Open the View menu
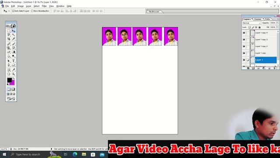 [52, 6]
